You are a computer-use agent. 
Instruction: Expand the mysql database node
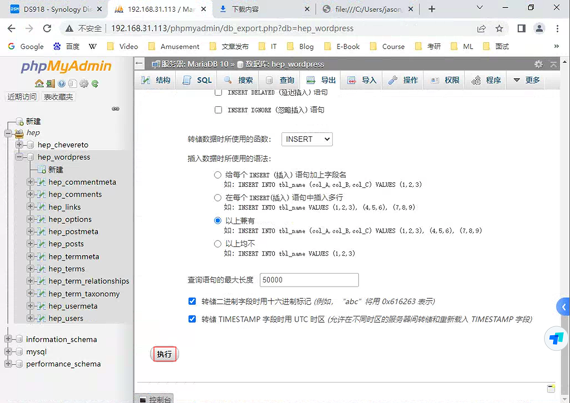pos(8,352)
